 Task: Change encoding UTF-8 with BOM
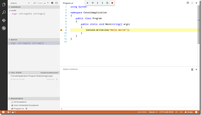(x=166, y=112)
